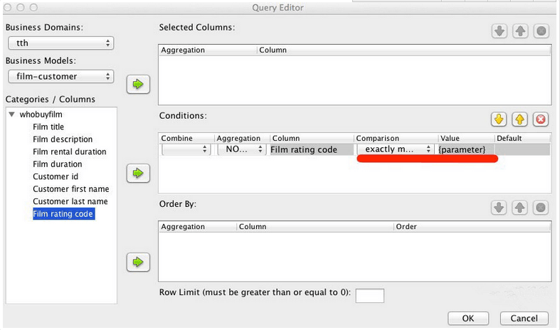Viewport: 560px width, 330px height.
Task: Click the OK button
Action: 468,318
